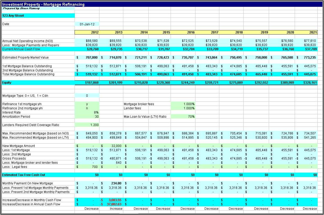
Task: Click the Debt Coverage Ratio cell 1.200
Action: [87, 125]
